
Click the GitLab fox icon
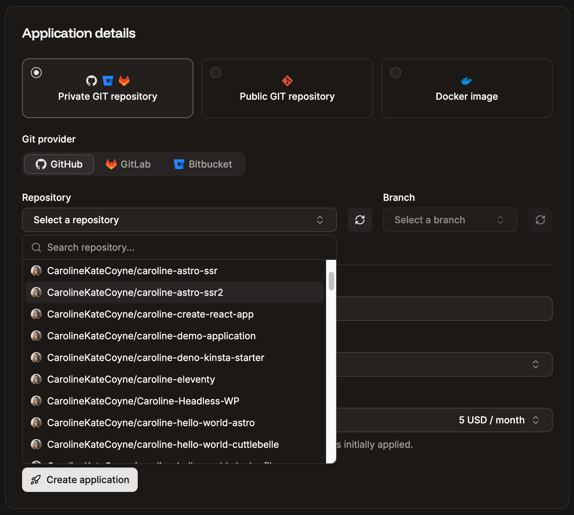coord(111,164)
